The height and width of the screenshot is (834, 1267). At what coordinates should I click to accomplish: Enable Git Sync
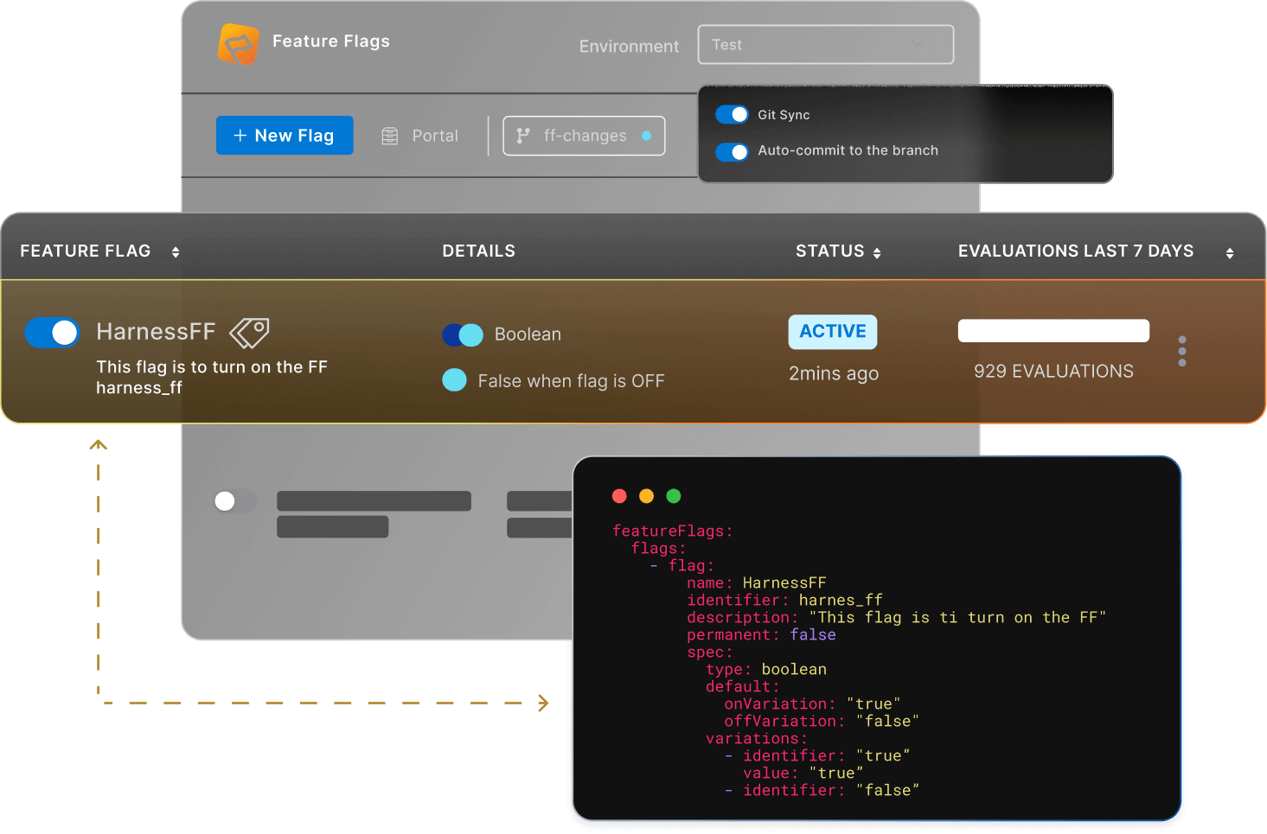(x=732, y=114)
